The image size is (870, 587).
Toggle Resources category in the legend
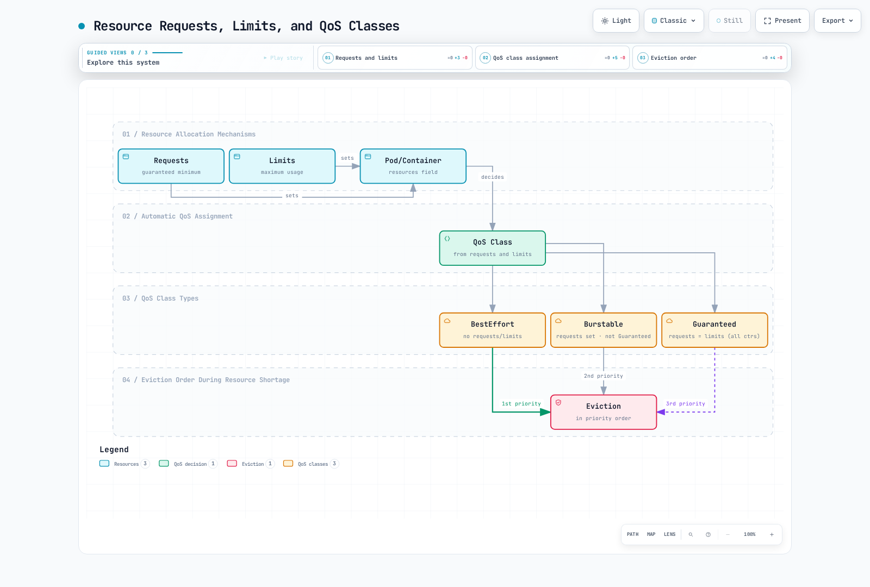(x=125, y=464)
